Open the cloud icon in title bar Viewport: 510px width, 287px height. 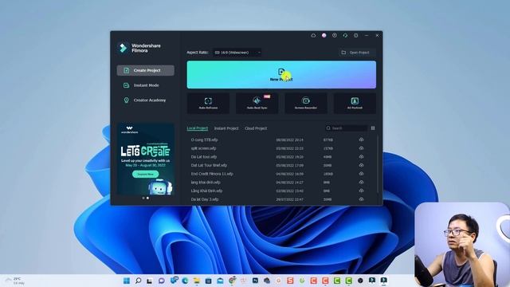coord(313,35)
